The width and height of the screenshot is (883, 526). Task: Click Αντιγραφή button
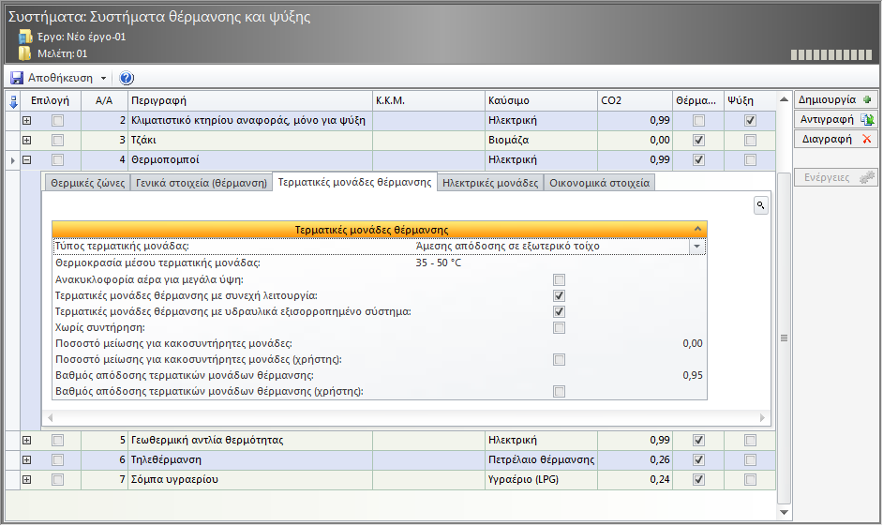(x=836, y=119)
